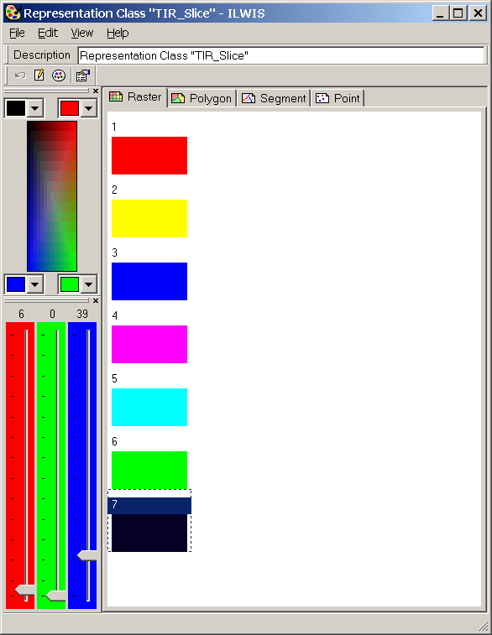Close the color gradient panel
The height and width of the screenshot is (635, 492).
click(96, 91)
